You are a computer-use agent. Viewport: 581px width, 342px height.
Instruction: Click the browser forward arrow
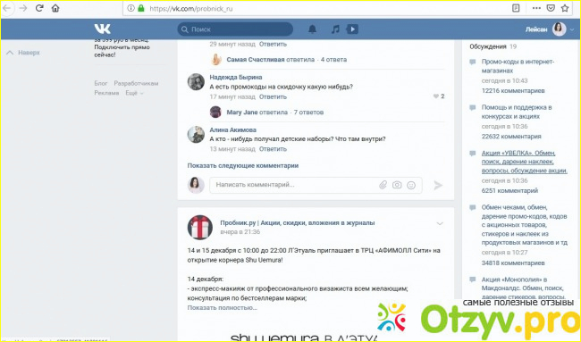pos(23,8)
